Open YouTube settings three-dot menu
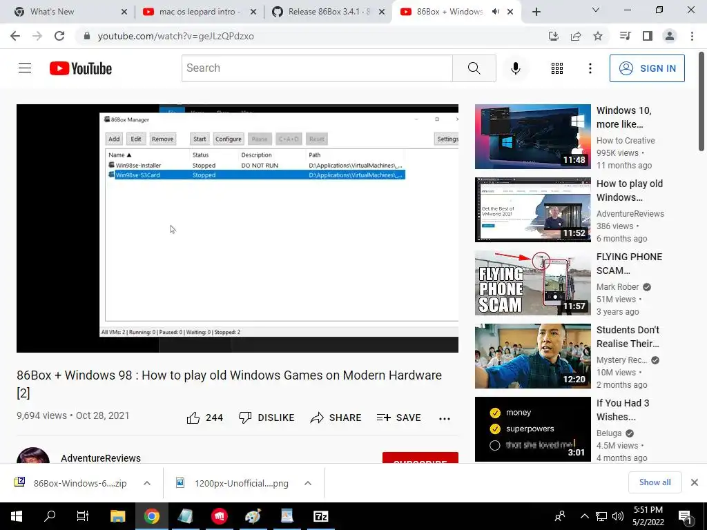 590,68
